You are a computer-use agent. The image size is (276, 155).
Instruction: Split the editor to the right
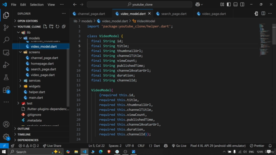[x=263, y=13]
